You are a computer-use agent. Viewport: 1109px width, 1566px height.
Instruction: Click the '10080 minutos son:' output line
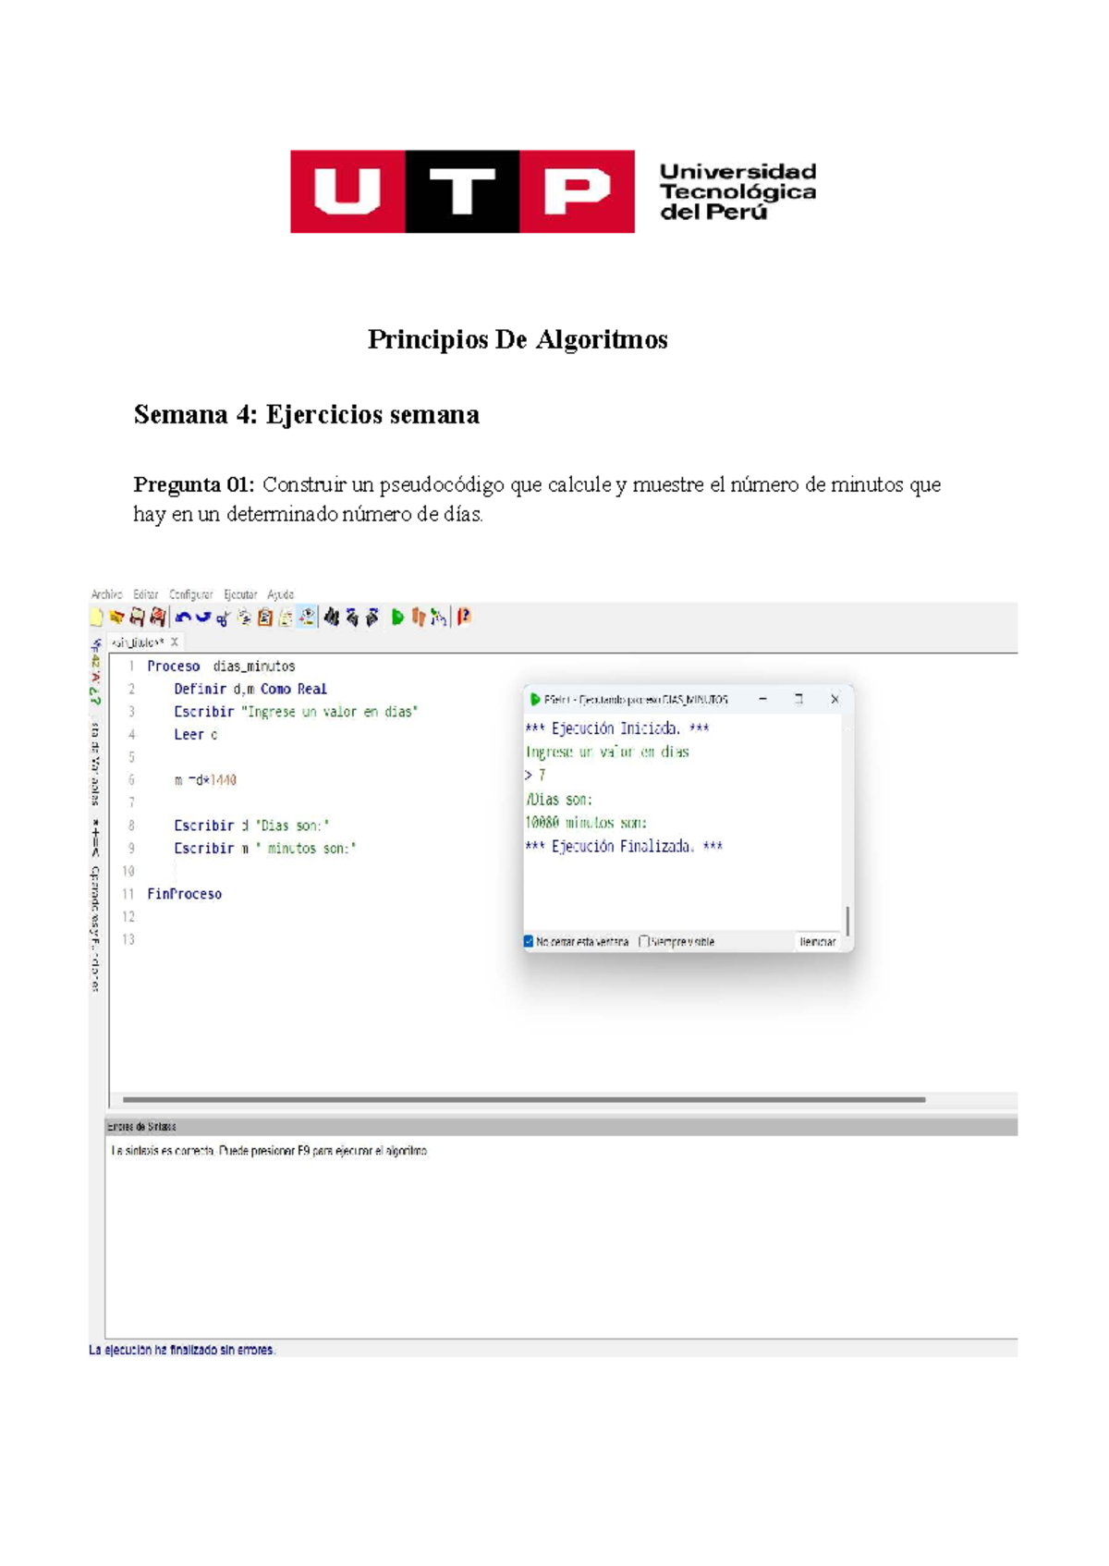(586, 823)
